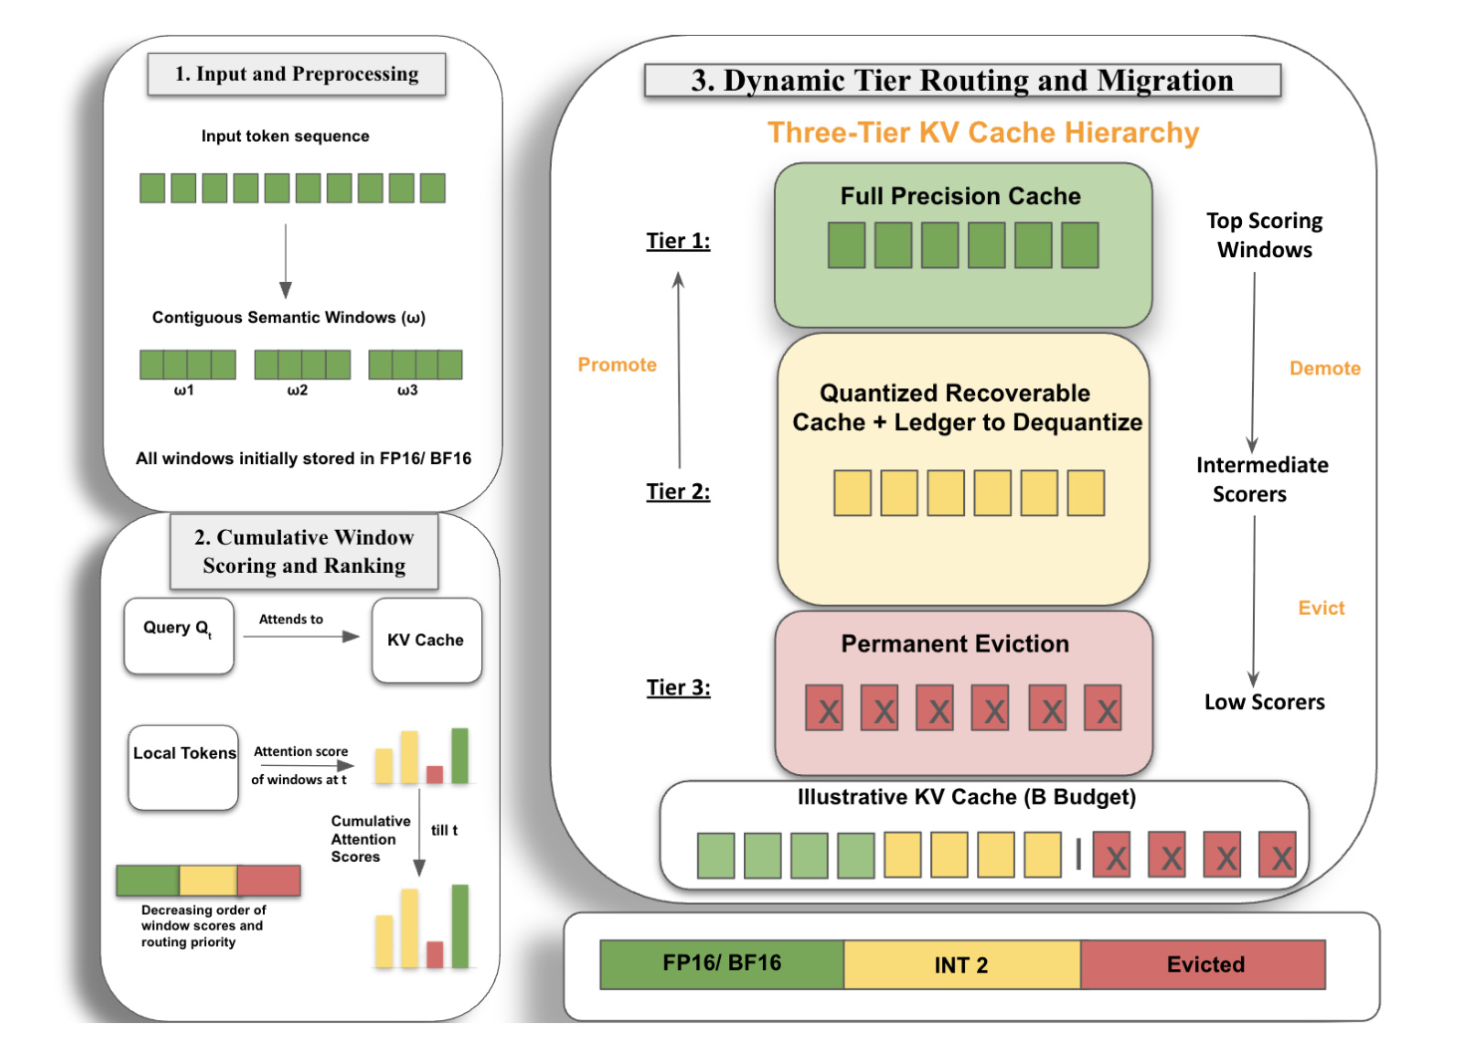Click the Full Precision Cache heading

pos(960,196)
